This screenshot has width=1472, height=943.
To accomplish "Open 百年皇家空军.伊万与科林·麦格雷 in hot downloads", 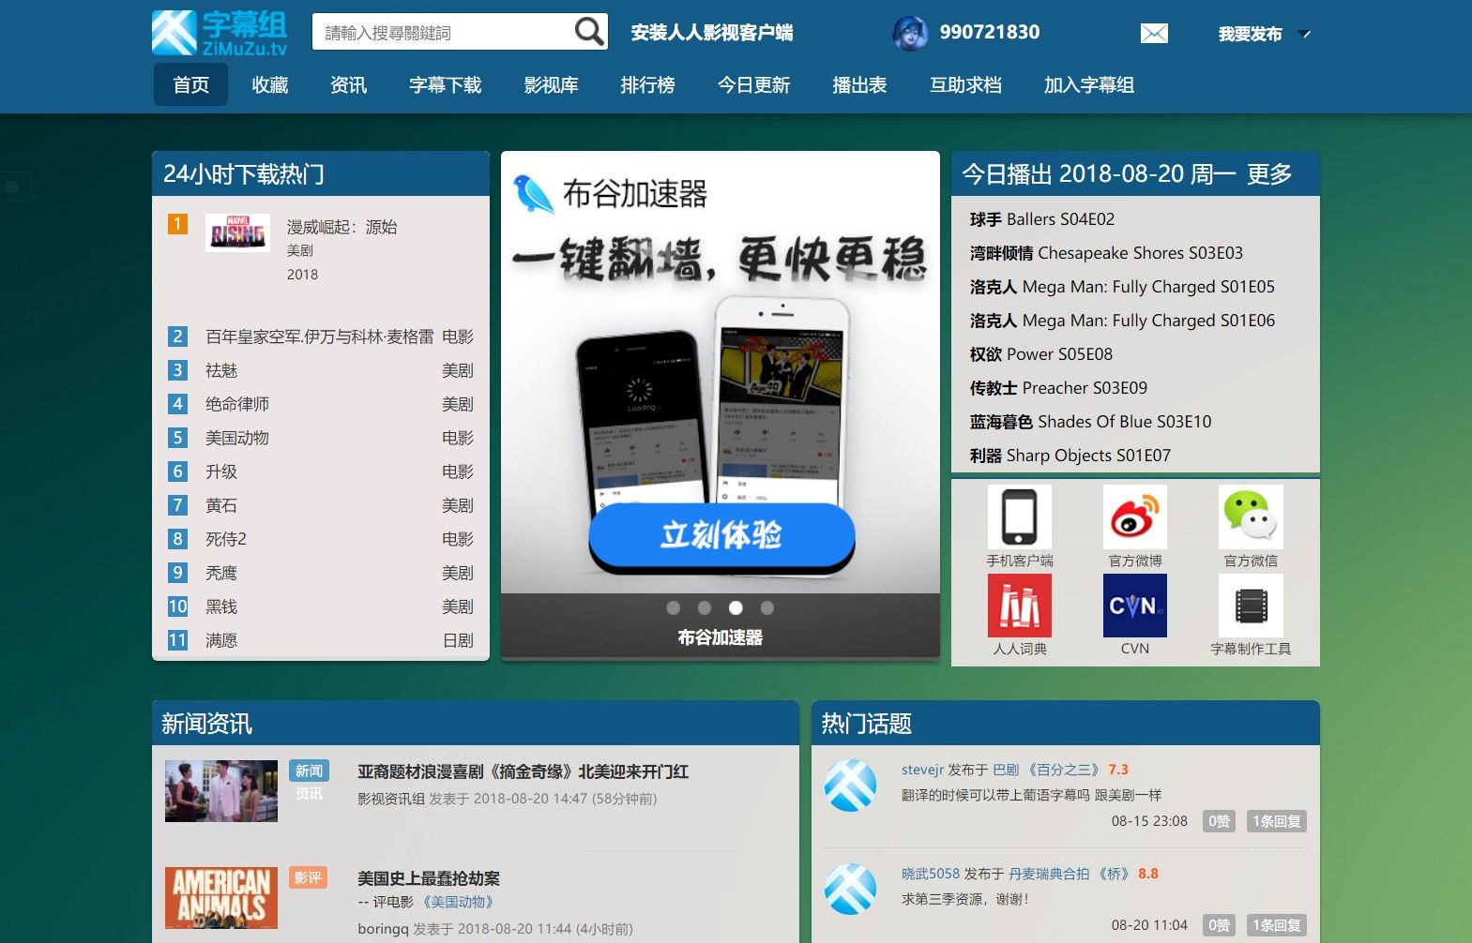I will (320, 337).
